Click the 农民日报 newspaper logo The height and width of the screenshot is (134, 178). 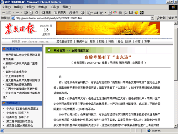pyautogui.click(x=20, y=29)
